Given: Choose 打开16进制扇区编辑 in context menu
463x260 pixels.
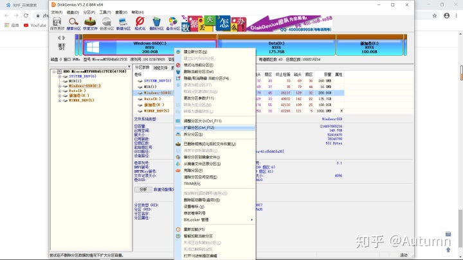Looking at the screenshot, I should click(215, 256).
